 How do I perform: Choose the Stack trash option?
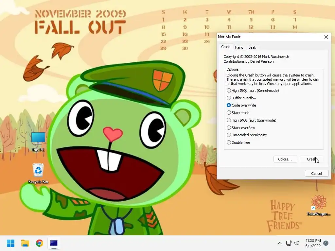click(238, 113)
